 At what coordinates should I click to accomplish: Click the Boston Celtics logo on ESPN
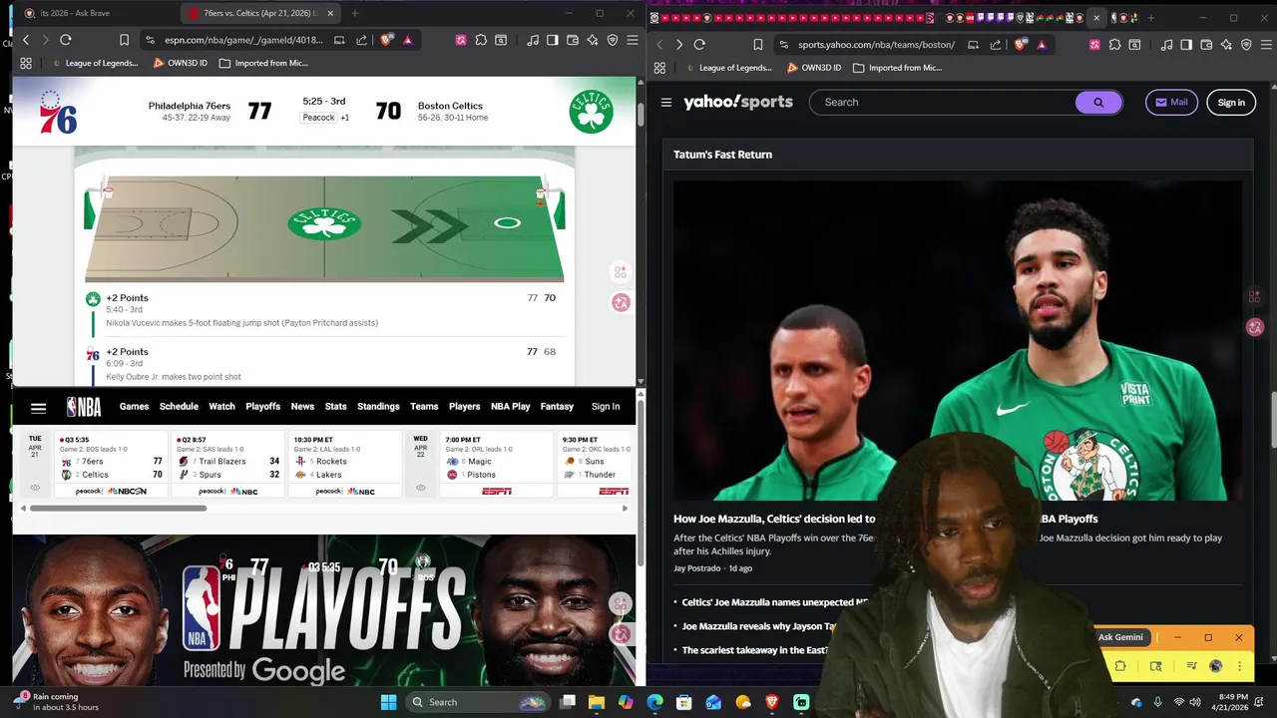pos(591,112)
